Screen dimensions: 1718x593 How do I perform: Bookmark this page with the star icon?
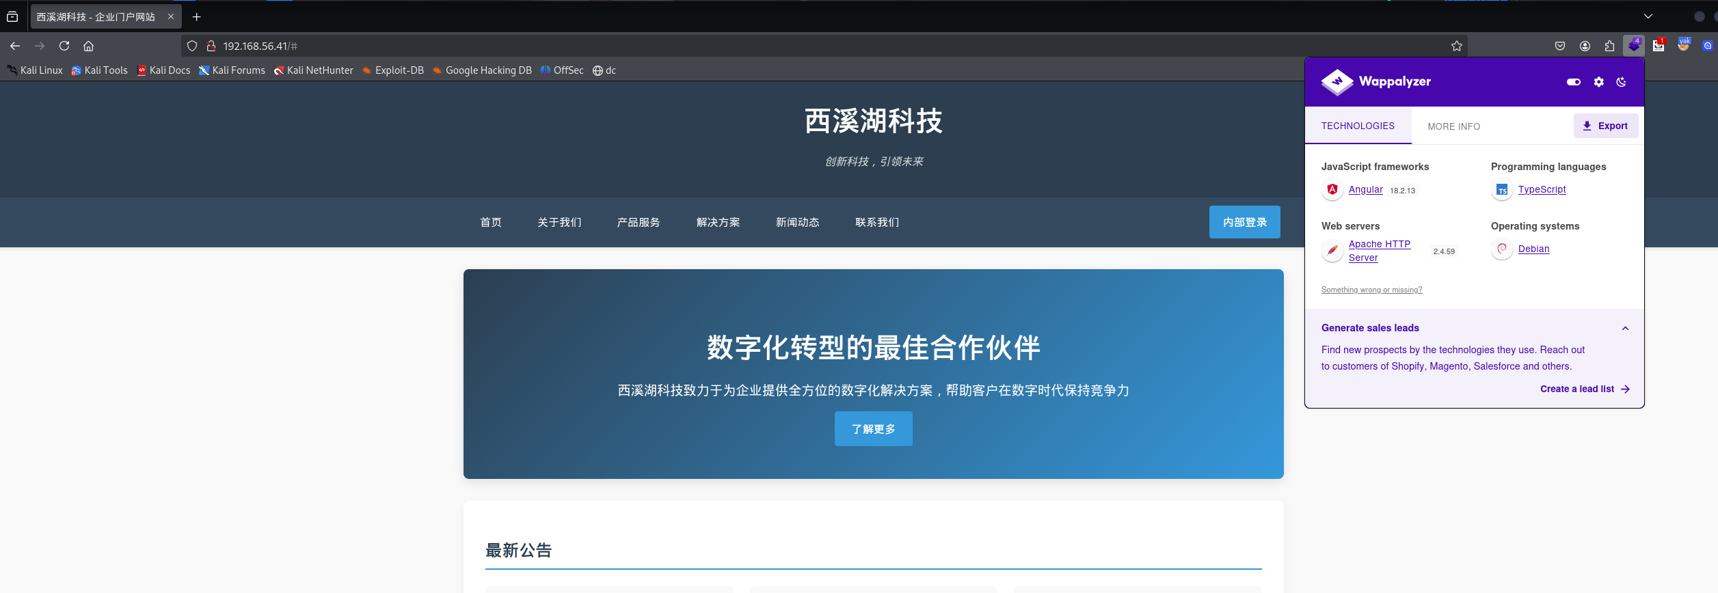click(x=1456, y=46)
